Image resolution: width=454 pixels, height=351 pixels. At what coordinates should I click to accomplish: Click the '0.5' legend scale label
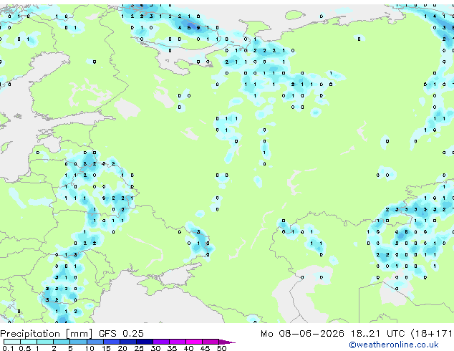[25, 348]
